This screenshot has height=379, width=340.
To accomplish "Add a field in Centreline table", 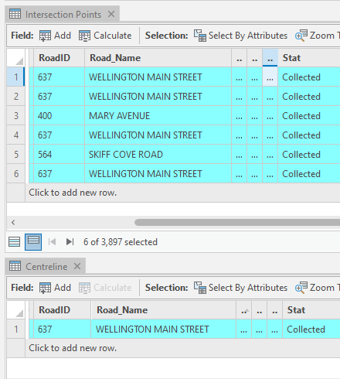I will point(55,288).
